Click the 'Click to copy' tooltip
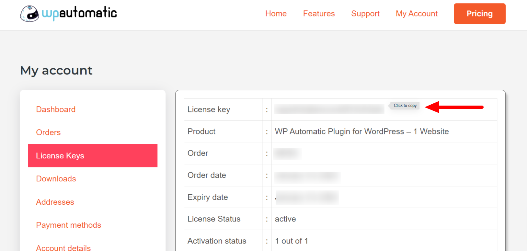 click(x=405, y=106)
